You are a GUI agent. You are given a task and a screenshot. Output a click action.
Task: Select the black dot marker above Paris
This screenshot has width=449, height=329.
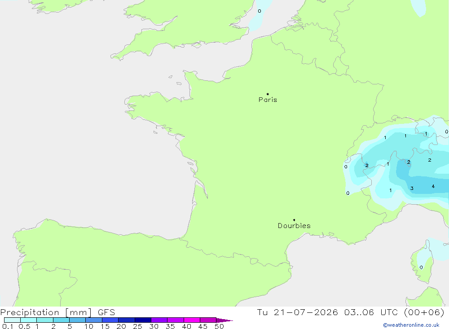268,94
